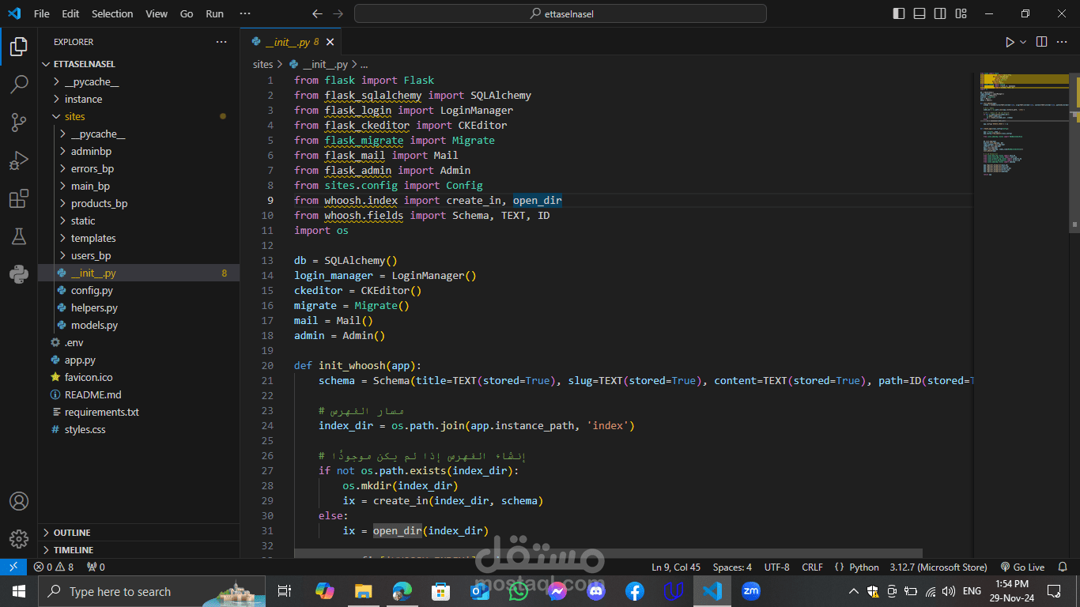Close the __init__.py editor tab
The width and height of the screenshot is (1080, 607).
point(330,42)
